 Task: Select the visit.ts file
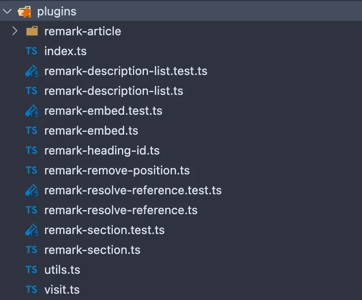pyautogui.click(x=62, y=290)
